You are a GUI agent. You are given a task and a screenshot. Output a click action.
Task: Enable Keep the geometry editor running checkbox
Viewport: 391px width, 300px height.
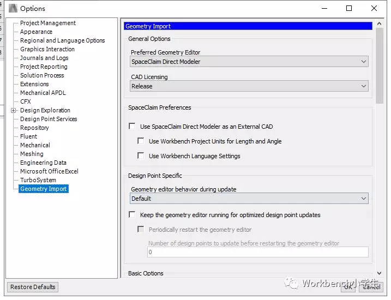pos(132,214)
